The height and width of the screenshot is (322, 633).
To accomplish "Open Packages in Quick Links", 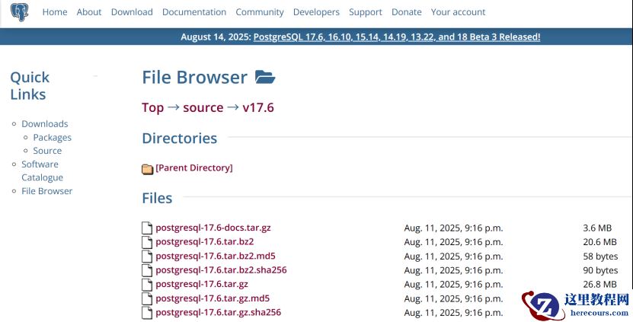I will click(x=53, y=138).
